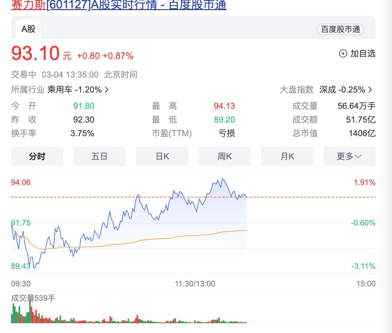This screenshot has height=333, width=392.
Task: Click the 11:30/13:00 time axis label
Action: pyautogui.click(x=195, y=284)
